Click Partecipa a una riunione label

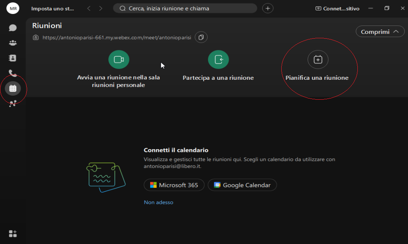pyautogui.click(x=218, y=78)
